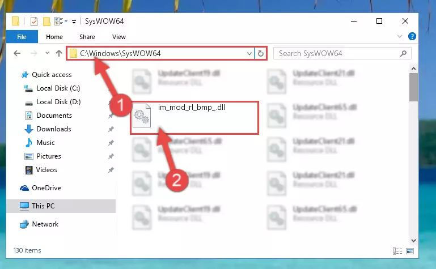This screenshot has width=436, height=269.
Task: Select Quick access in navigation pane
Action: 52,75
